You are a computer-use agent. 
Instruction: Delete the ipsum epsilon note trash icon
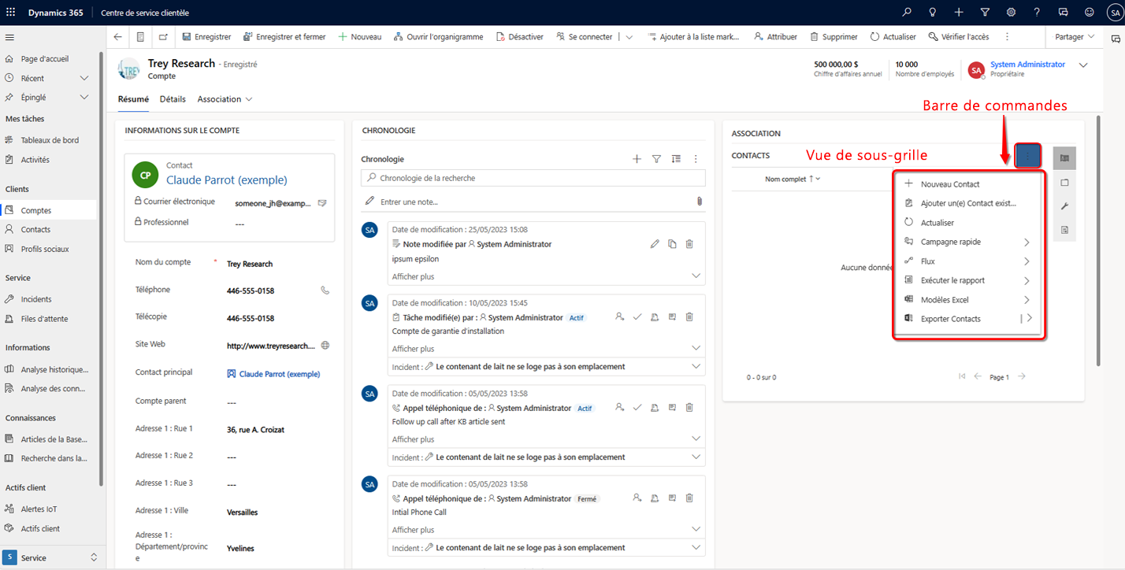point(689,244)
